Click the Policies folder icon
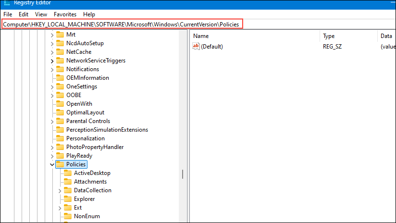396x223 pixels. [60, 164]
